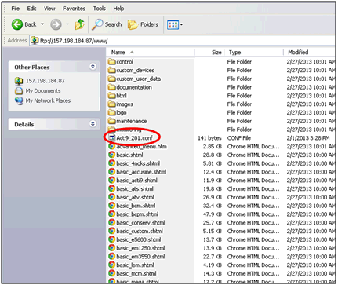Click the My Network Places globe icon
Viewport: 338px width, 285px height.
point(19,100)
